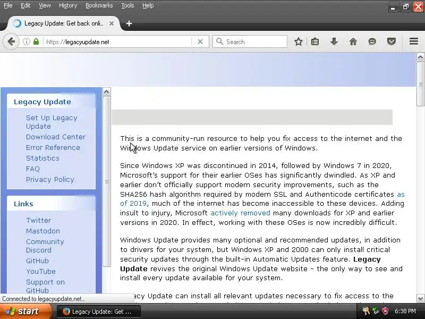Image resolution: width=425 pixels, height=319 pixels.
Task: Click the Legacy Update sidebar heading
Action: (42, 102)
